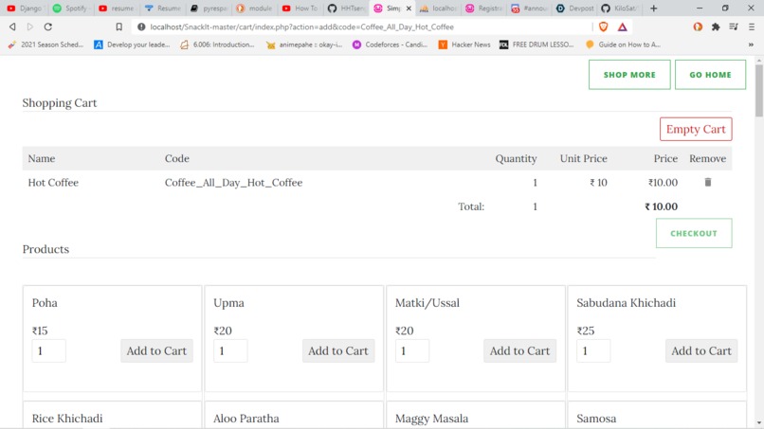Click the Samosa product title

pyautogui.click(x=596, y=419)
